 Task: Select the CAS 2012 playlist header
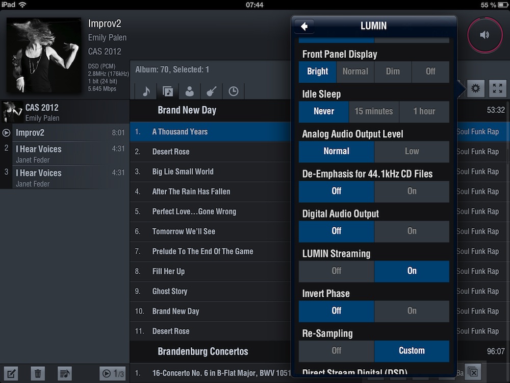coord(65,112)
